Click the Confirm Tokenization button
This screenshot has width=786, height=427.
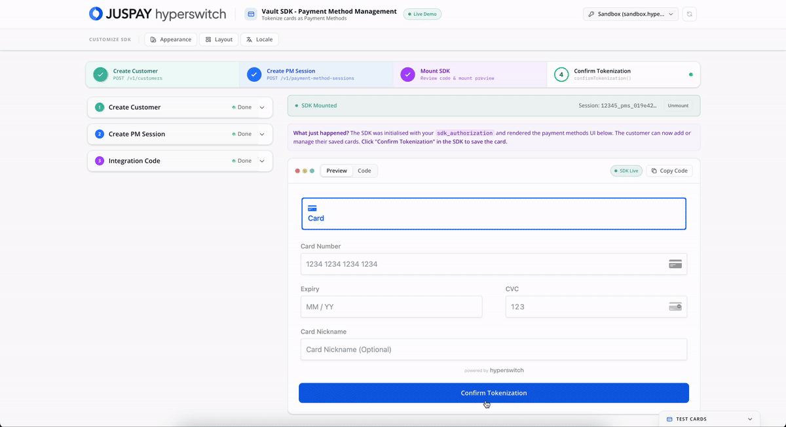click(494, 393)
